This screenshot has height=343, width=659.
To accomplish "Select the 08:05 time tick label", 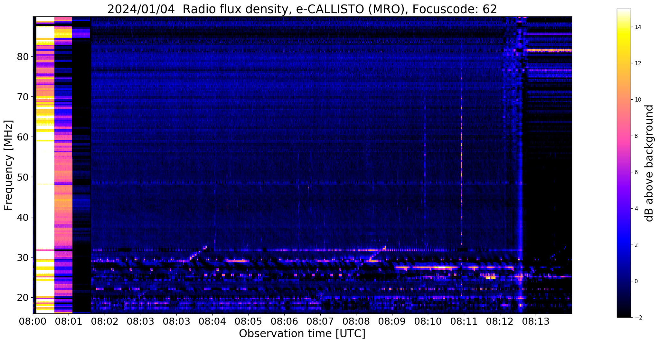I will pos(248,321).
